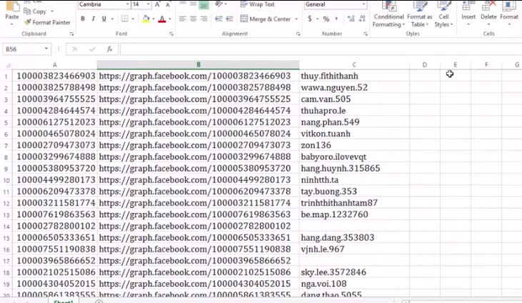Apply red font color
The width and height of the screenshot is (522, 303).
(x=162, y=19)
